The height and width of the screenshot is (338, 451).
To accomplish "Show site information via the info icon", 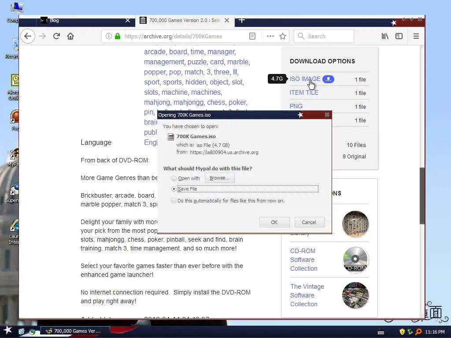I will 108,36.
